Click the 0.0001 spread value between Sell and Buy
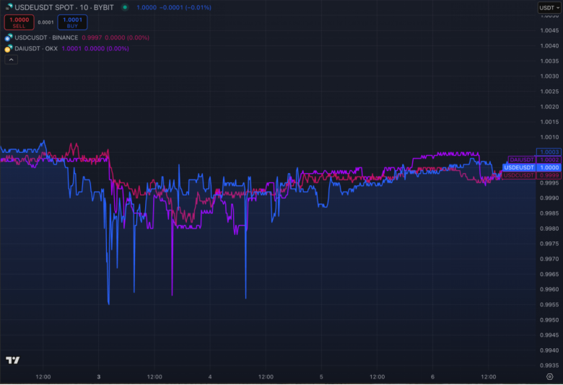563x385 pixels. click(x=45, y=22)
